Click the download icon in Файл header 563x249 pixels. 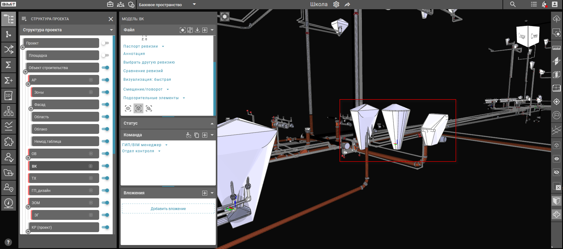click(x=197, y=30)
